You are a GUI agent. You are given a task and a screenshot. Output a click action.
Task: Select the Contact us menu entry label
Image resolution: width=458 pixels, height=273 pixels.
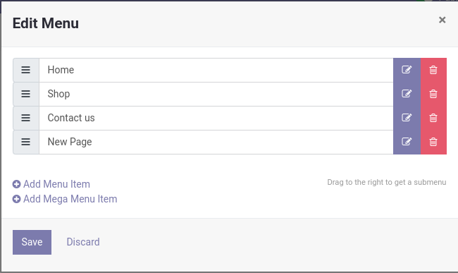coord(71,118)
